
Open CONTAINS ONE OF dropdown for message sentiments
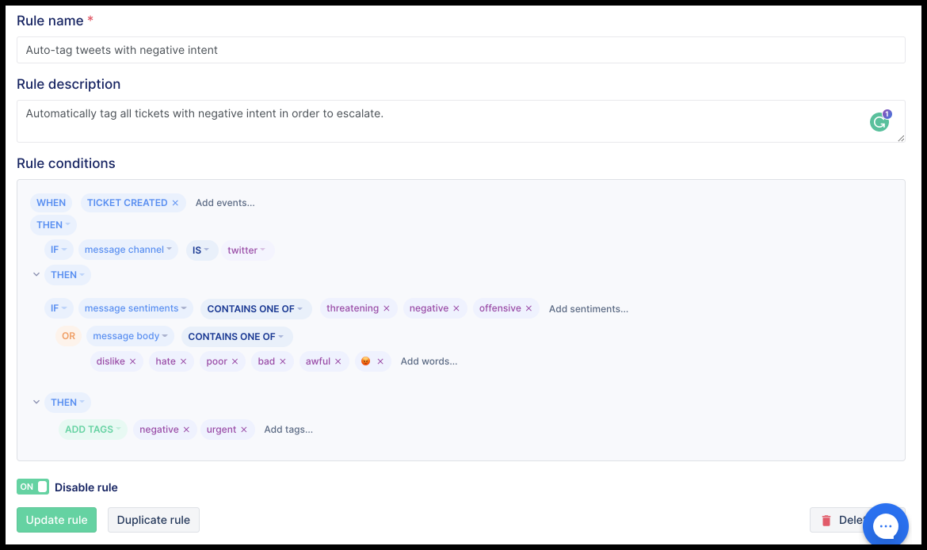(255, 309)
